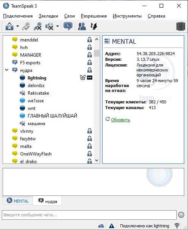Open the Подключения menu
Viewport: 188px width, 230px height.
(x=18, y=16)
